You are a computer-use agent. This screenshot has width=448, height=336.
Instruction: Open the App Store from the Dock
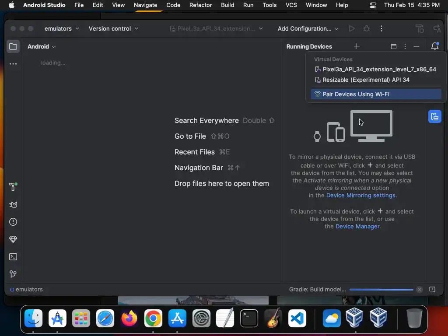(177, 318)
